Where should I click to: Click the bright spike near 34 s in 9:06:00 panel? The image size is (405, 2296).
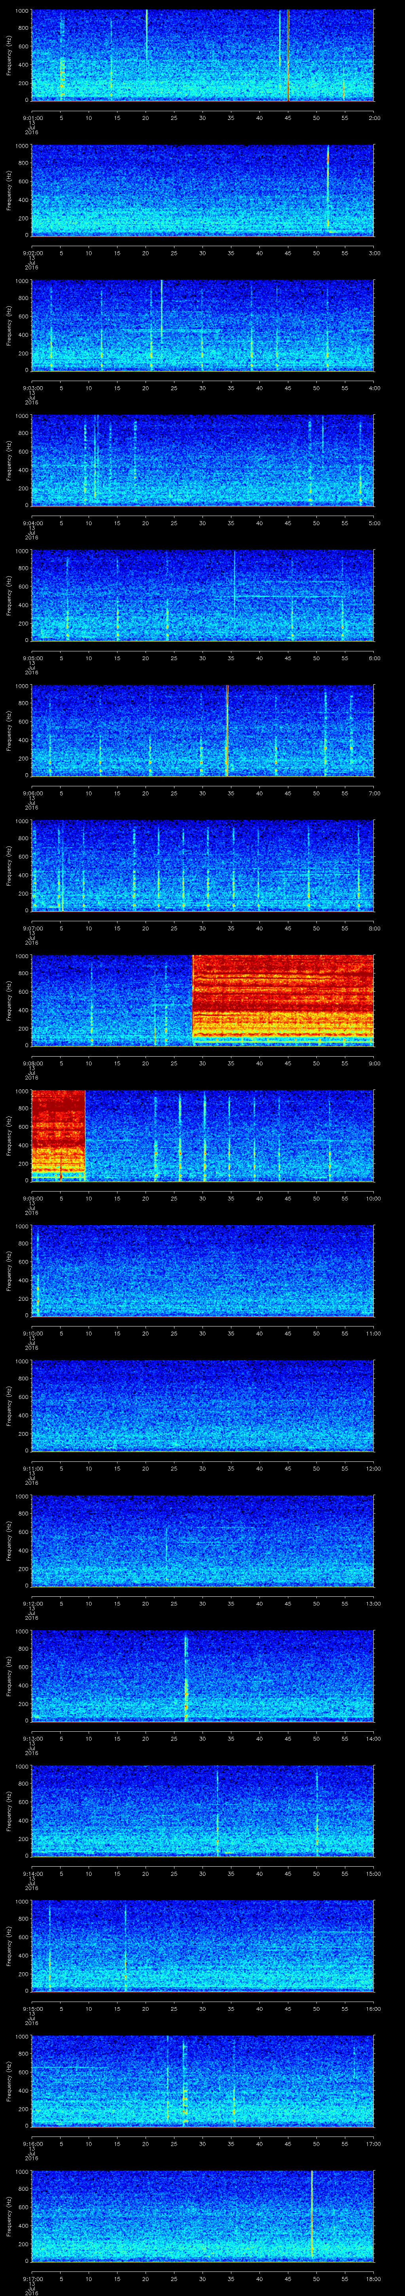click(227, 730)
